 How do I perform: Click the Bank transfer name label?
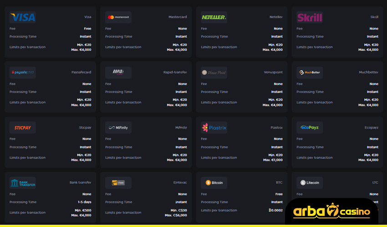80,183
